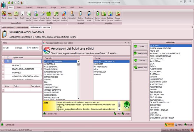
Task: Click the Codice column header
Action: click(x=21, y=86)
